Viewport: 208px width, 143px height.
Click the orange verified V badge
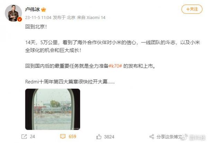click(20, 19)
